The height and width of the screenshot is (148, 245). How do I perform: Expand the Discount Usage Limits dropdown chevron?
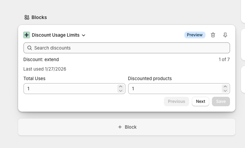pos(83,35)
